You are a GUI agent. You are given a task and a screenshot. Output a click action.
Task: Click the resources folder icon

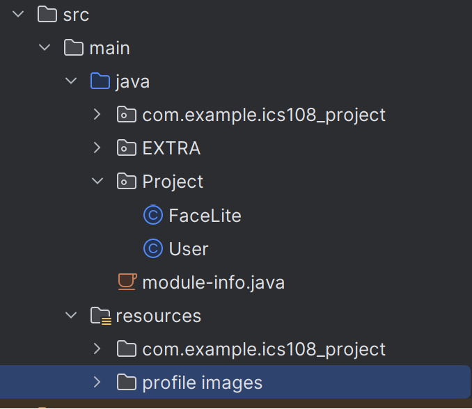click(x=101, y=316)
